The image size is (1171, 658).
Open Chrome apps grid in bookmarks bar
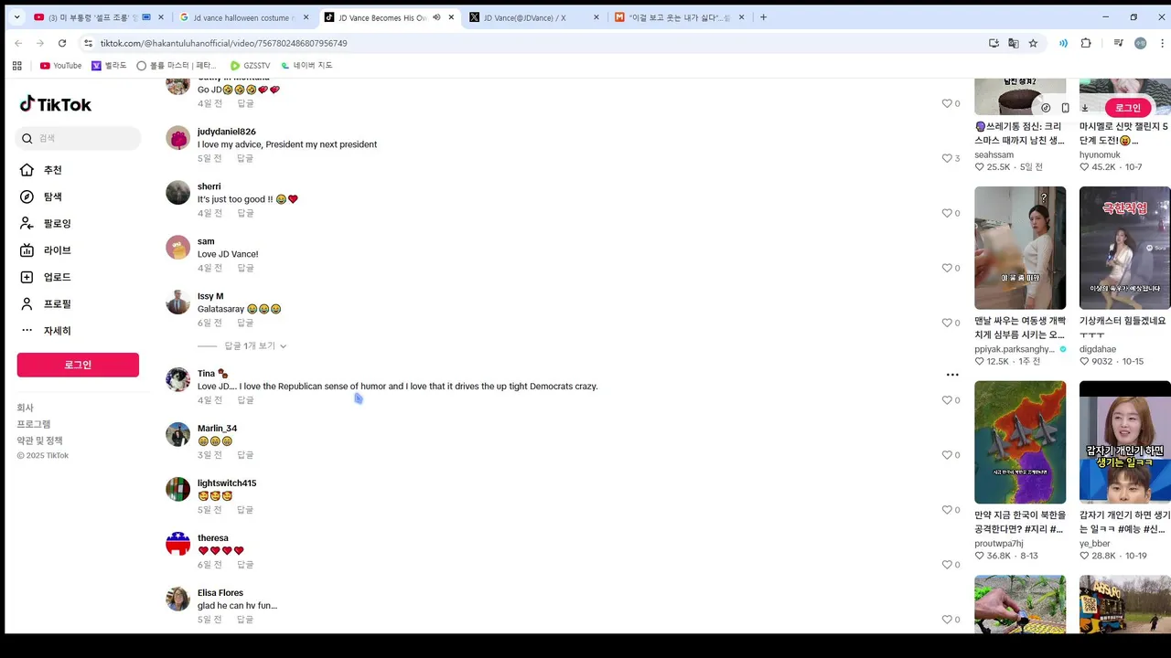click(x=16, y=66)
